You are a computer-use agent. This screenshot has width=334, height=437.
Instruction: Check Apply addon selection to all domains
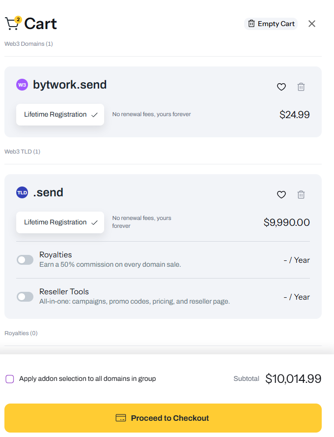(10, 379)
